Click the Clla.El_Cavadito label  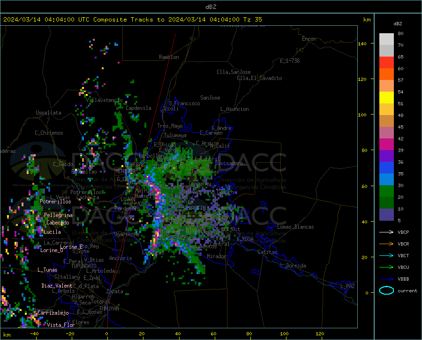pyautogui.click(x=259, y=78)
